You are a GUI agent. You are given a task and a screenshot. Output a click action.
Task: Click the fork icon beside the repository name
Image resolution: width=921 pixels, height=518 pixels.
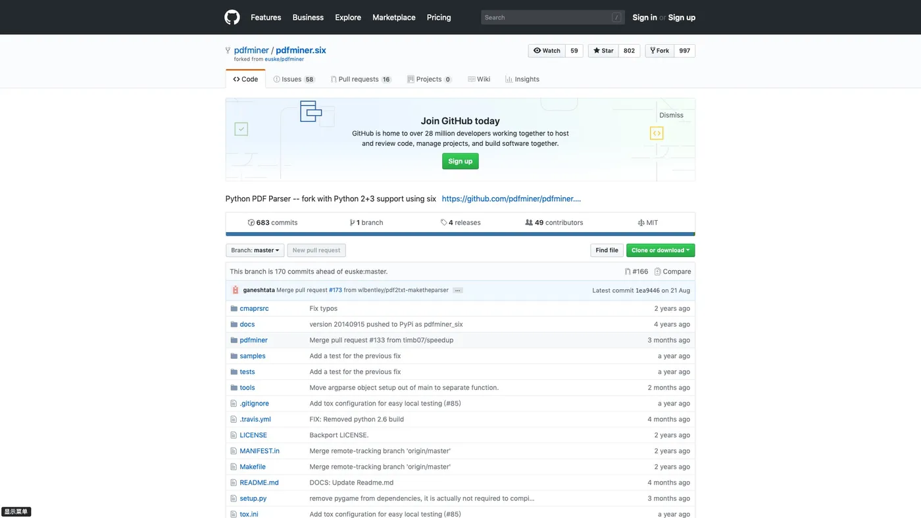pyautogui.click(x=228, y=50)
